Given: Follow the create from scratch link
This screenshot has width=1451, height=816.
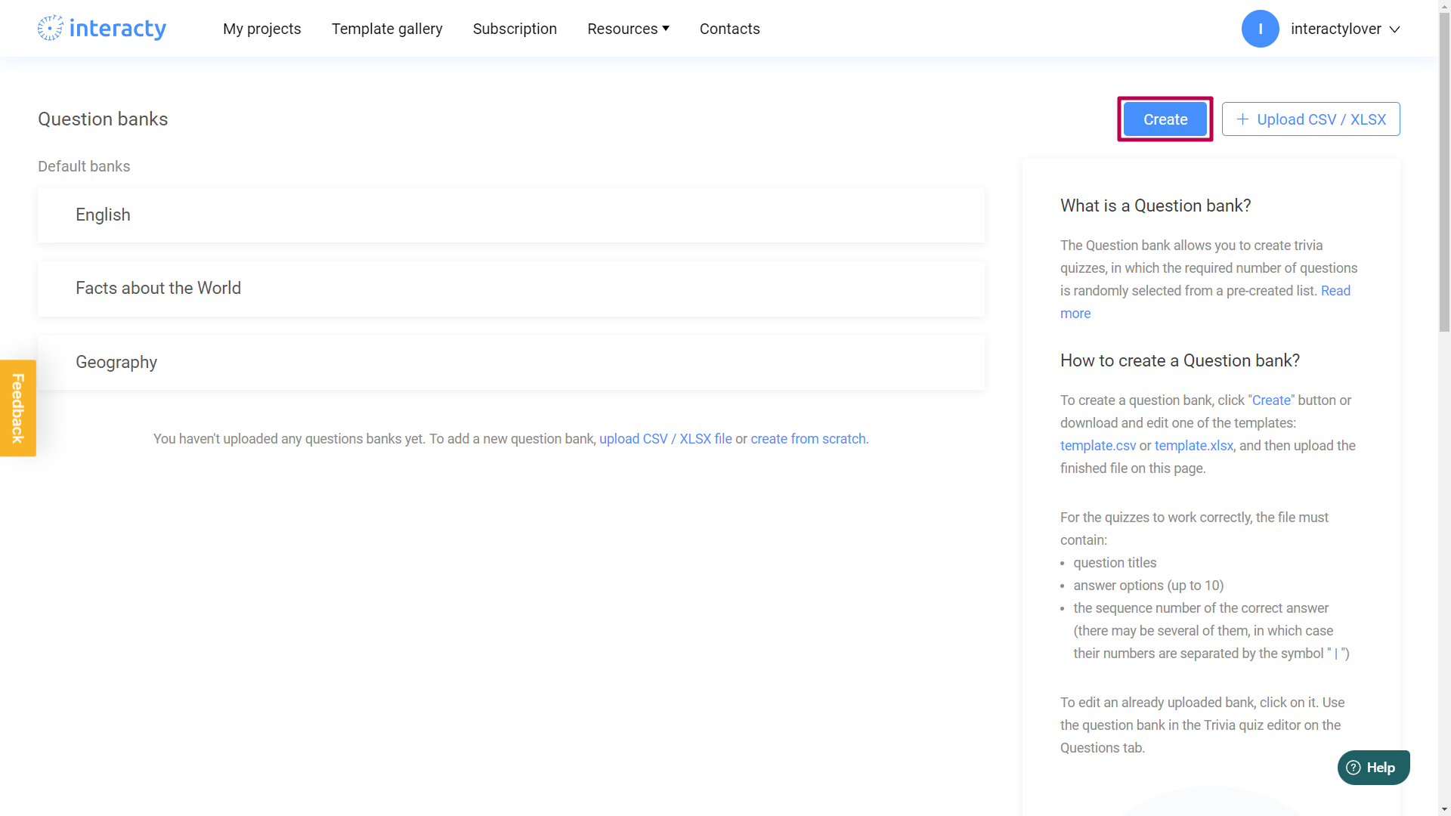Looking at the screenshot, I should tap(808, 439).
